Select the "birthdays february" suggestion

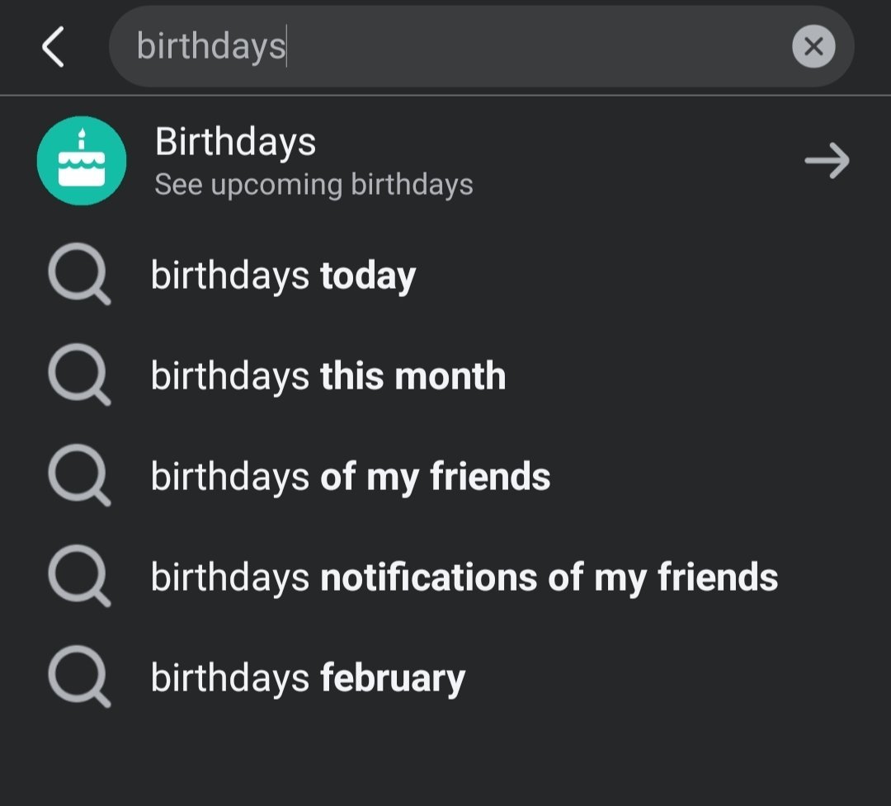[308, 679]
